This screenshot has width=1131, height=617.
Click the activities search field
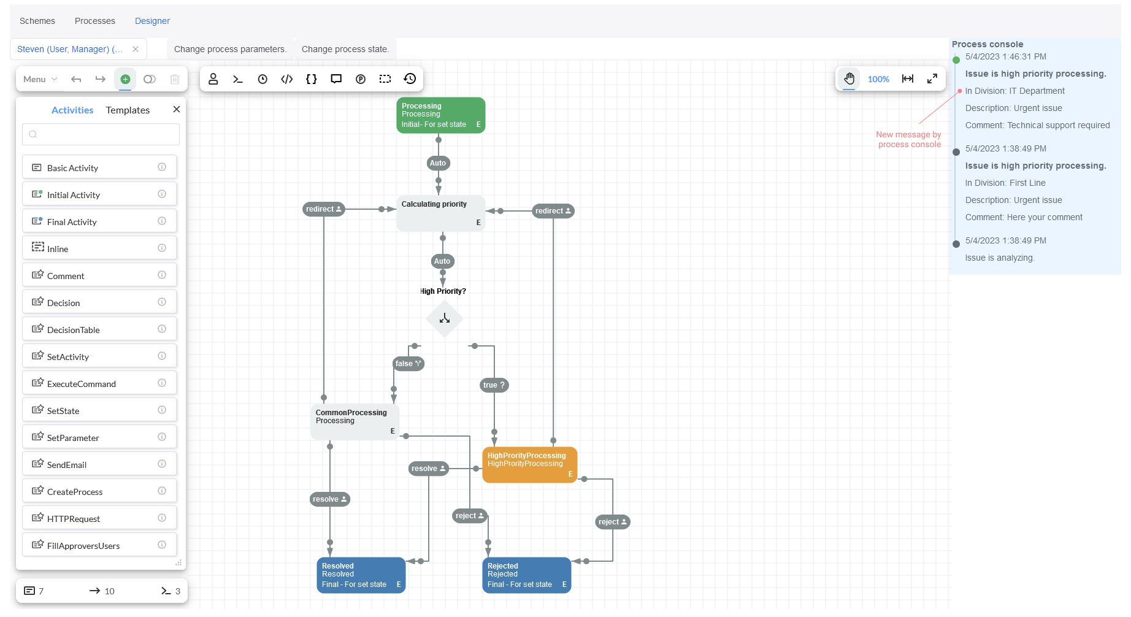pos(101,134)
